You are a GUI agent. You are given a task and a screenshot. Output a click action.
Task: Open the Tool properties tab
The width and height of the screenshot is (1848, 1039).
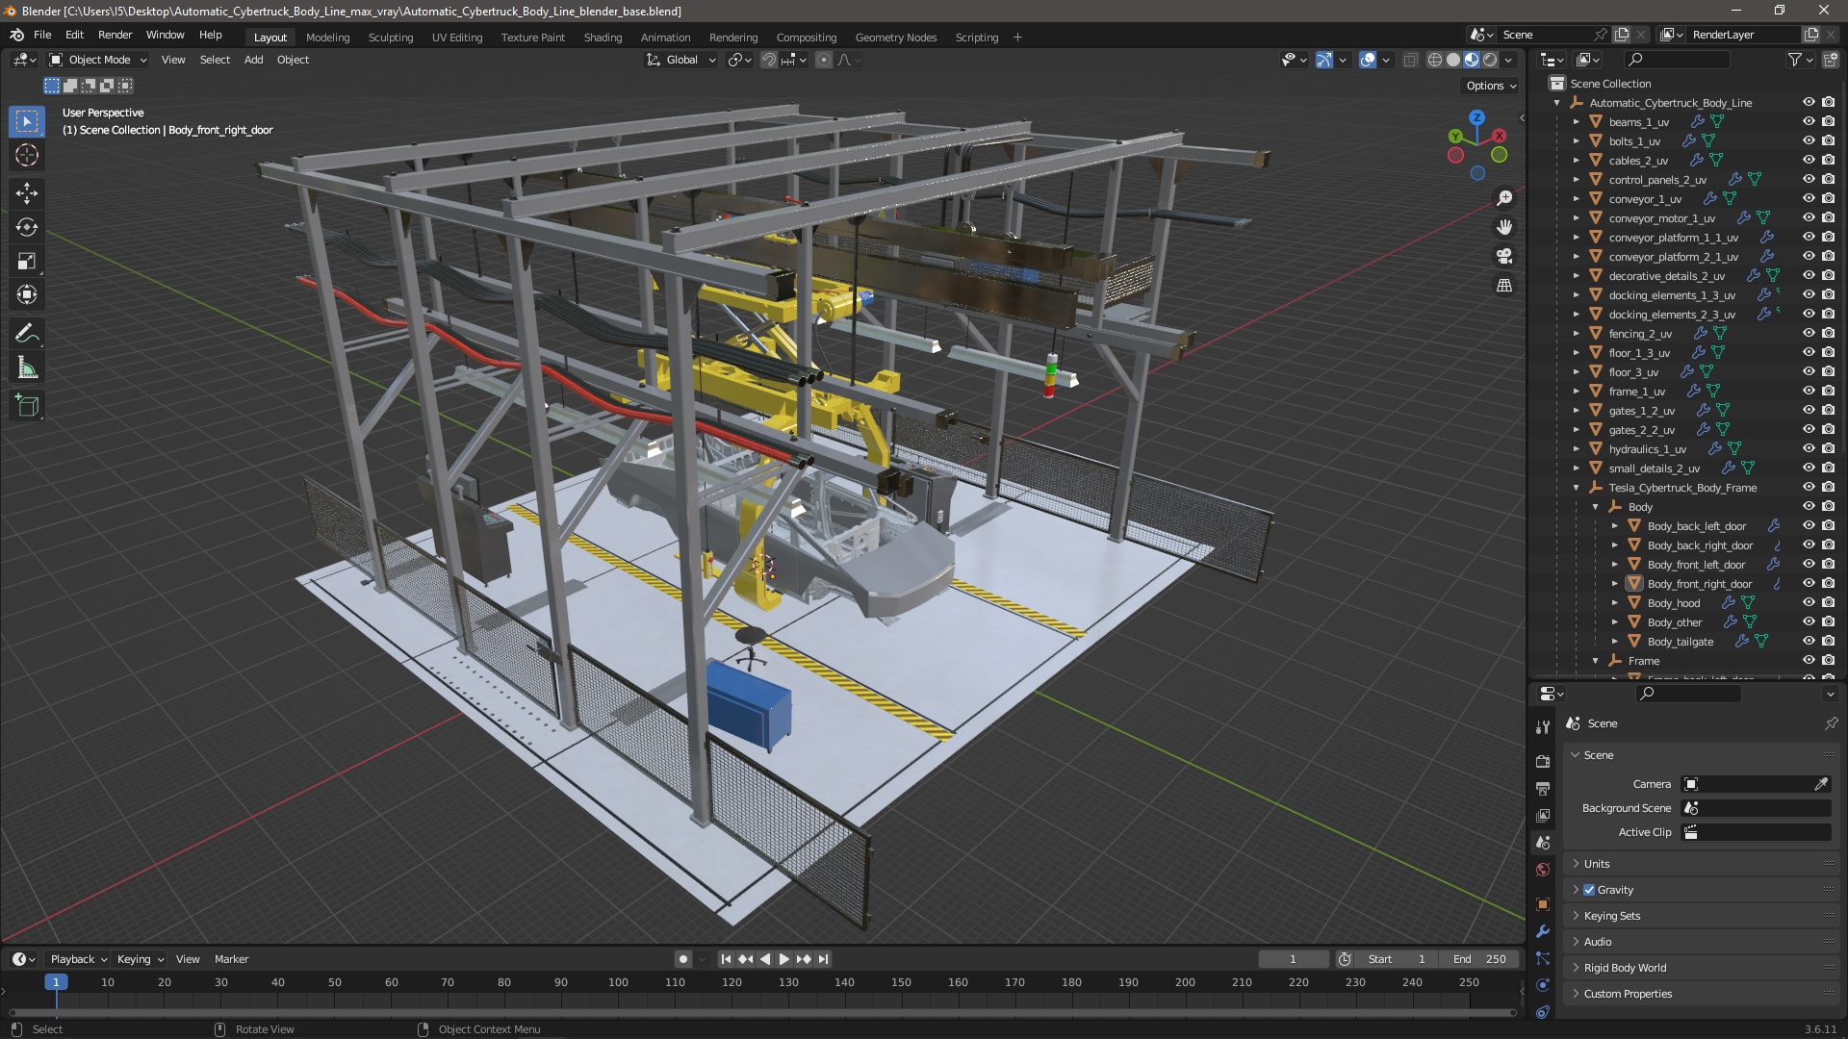click(1543, 727)
